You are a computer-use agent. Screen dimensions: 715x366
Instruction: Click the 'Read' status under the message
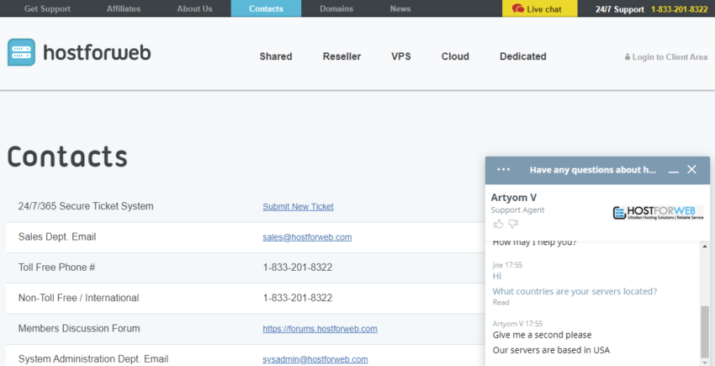pyautogui.click(x=500, y=302)
